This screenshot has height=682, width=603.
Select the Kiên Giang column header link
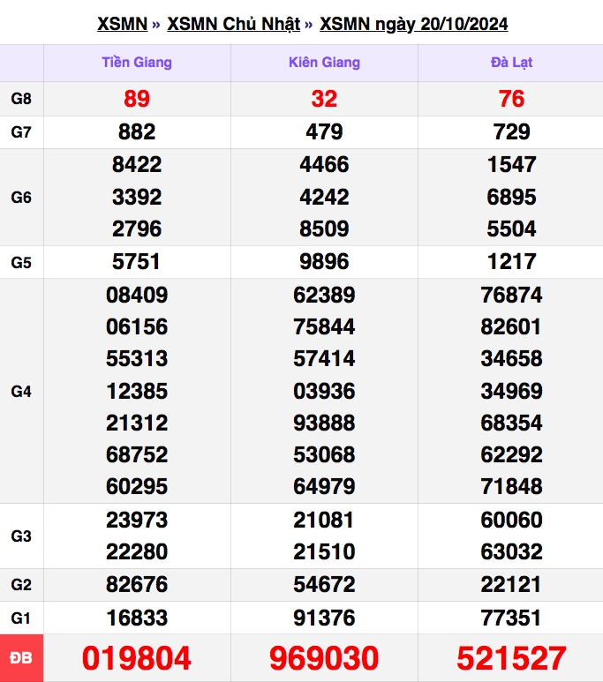click(324, 63)
